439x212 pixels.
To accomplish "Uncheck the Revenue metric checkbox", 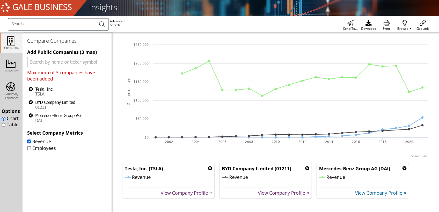I will (29, 142).
